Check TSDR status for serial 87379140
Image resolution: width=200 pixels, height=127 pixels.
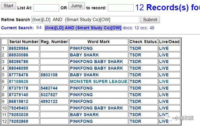coord(135,95)
